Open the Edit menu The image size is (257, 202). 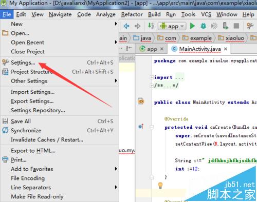[21, 14]
